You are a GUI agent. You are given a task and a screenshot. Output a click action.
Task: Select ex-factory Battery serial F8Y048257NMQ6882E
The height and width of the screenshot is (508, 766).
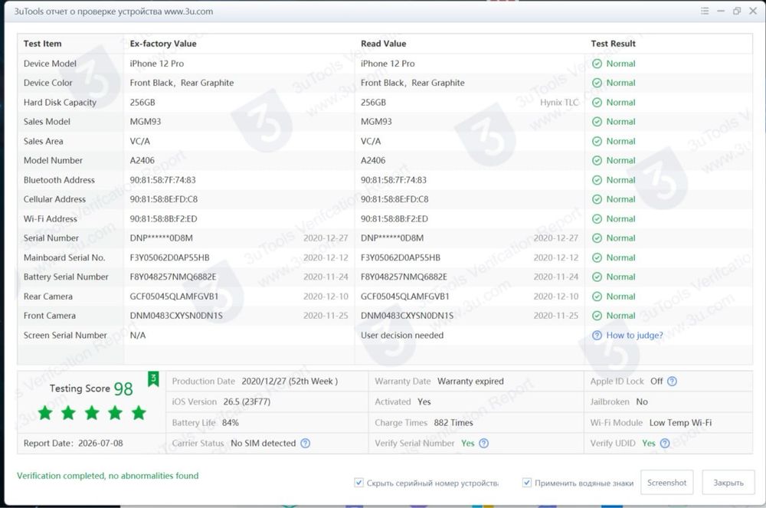point(173,277)
